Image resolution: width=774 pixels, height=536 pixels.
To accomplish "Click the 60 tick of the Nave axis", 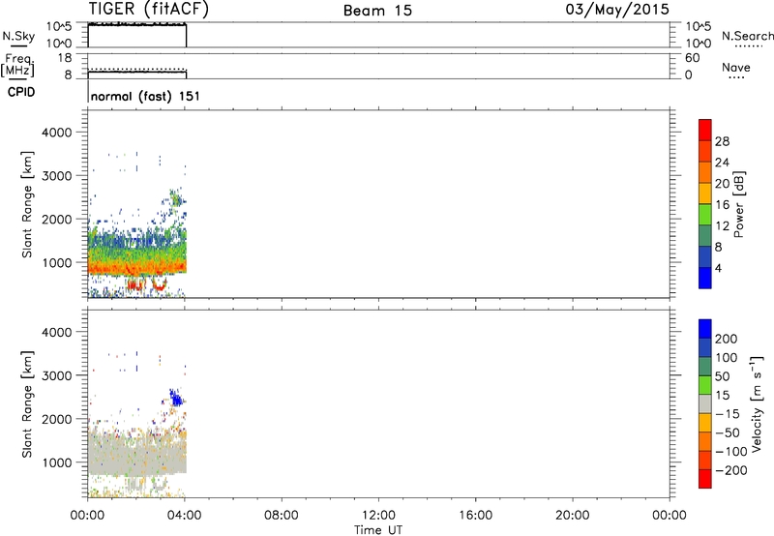I will pyautogui.click(x=693, y=58).
